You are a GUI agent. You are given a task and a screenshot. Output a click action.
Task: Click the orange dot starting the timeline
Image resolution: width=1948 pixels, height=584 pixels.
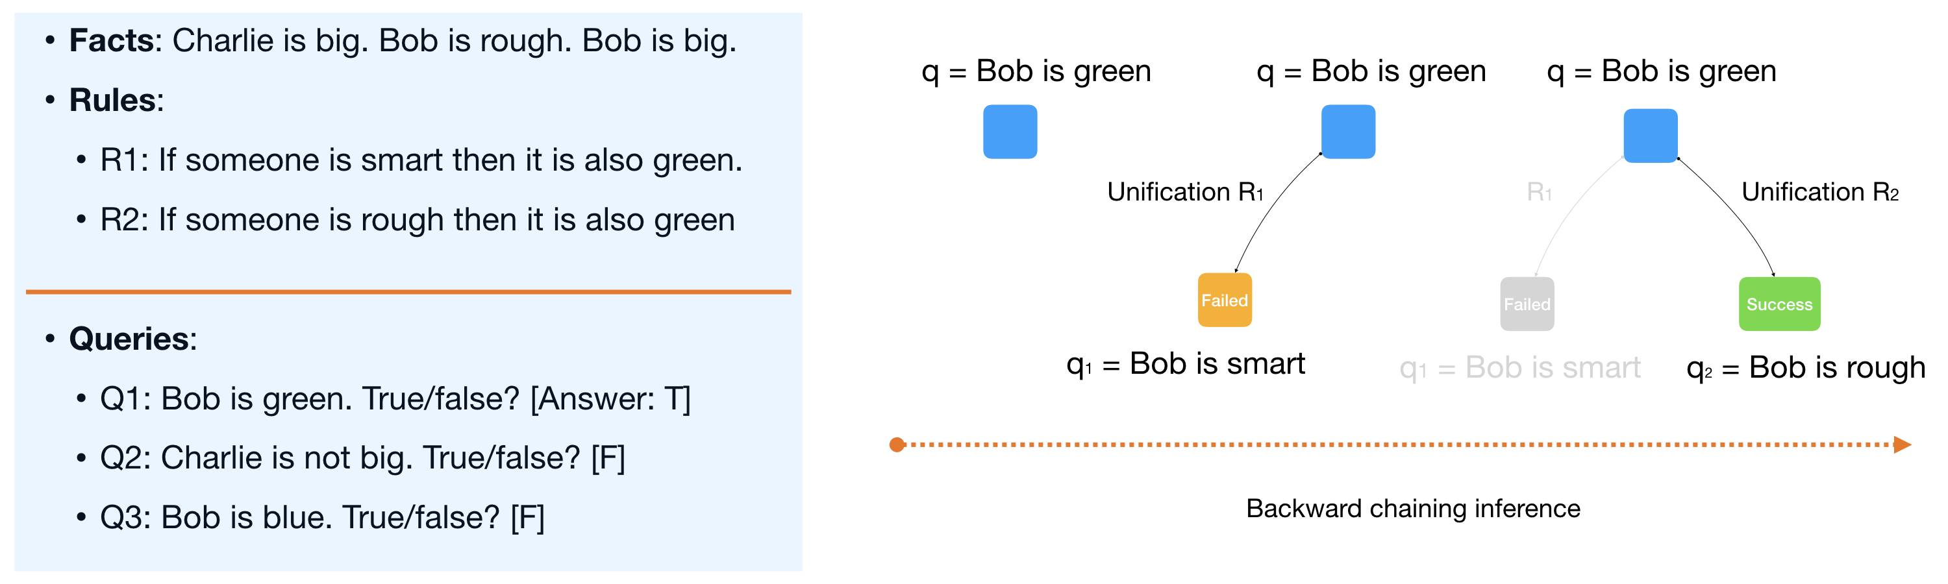[897, 444]
